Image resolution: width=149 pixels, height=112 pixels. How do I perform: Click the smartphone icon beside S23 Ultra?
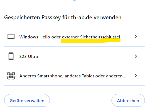coord(11,56)
